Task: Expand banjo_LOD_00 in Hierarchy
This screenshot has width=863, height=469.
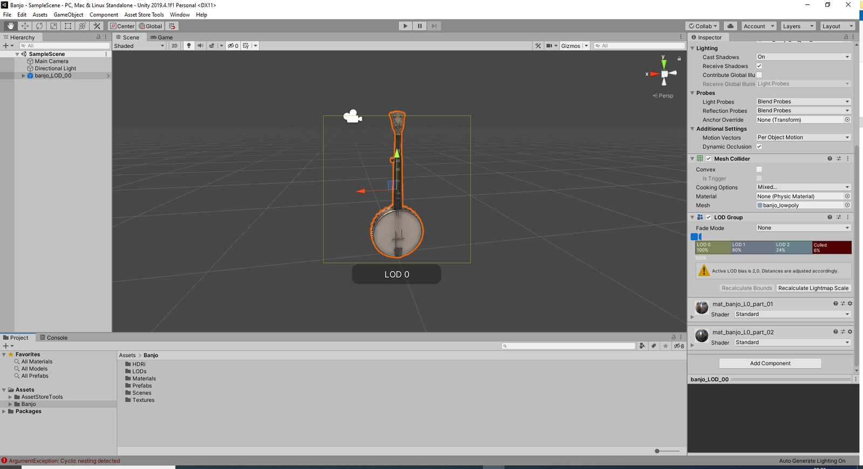Action: (x=23, y=76)
